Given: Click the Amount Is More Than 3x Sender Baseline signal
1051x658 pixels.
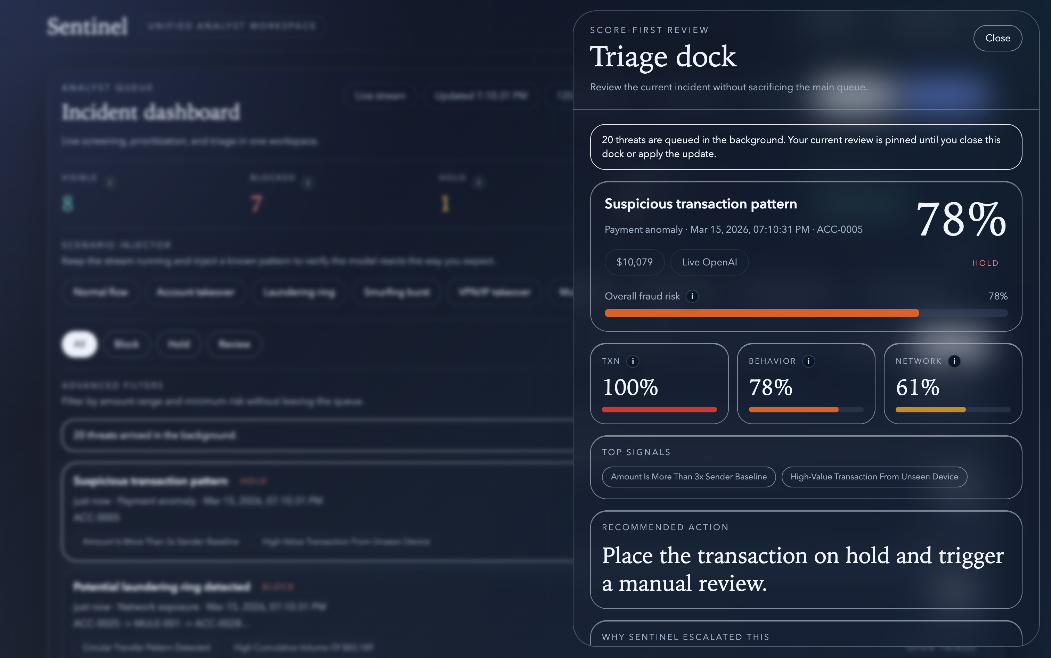Looking at the screenshot, I should [x=689, y=477].
